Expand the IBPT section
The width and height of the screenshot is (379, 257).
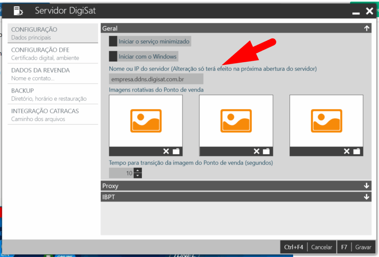tap(366, 197)
